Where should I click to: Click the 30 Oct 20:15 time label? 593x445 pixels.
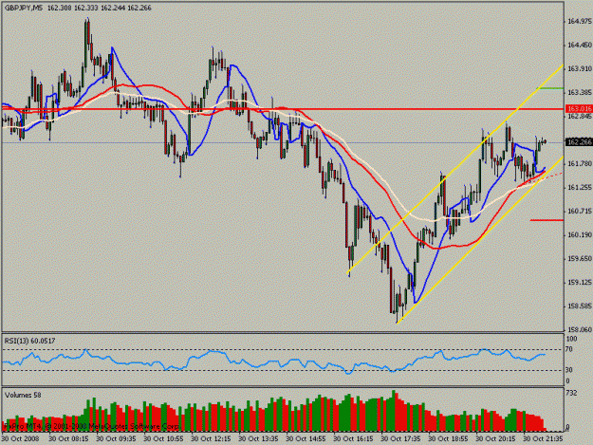coord(495,439)
